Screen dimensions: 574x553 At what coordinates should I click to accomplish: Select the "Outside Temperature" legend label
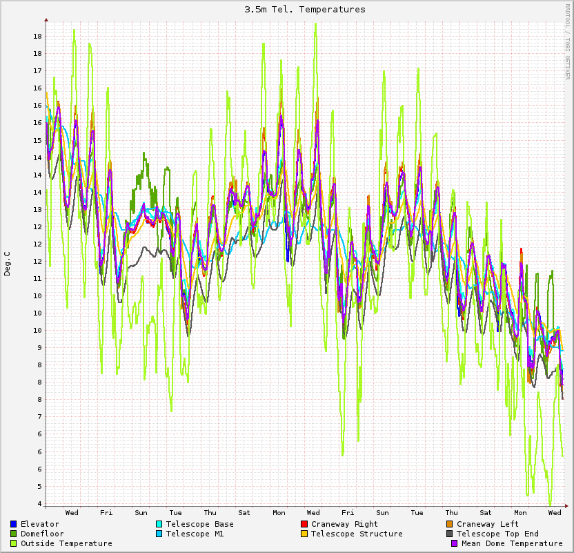[x=66, y=543]
